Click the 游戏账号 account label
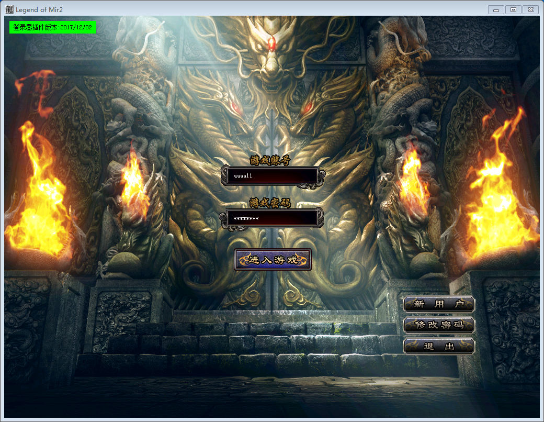544x422 pixels. tap(270, 160)
